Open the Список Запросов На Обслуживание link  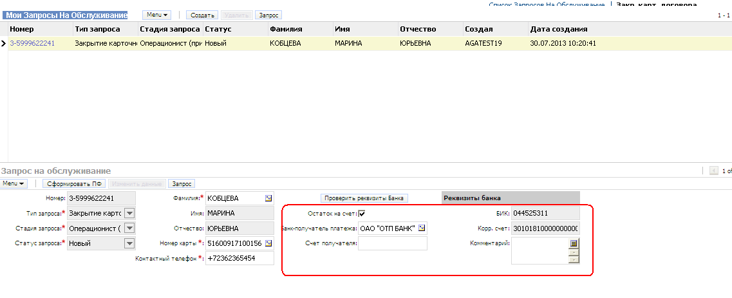[547, 5]
